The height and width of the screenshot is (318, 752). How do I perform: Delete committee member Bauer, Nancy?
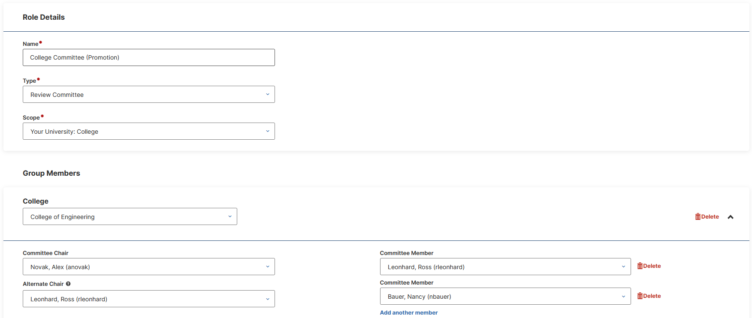coord(649,296)
